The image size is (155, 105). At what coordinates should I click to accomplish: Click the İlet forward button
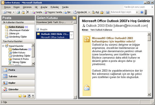point(67,12)
